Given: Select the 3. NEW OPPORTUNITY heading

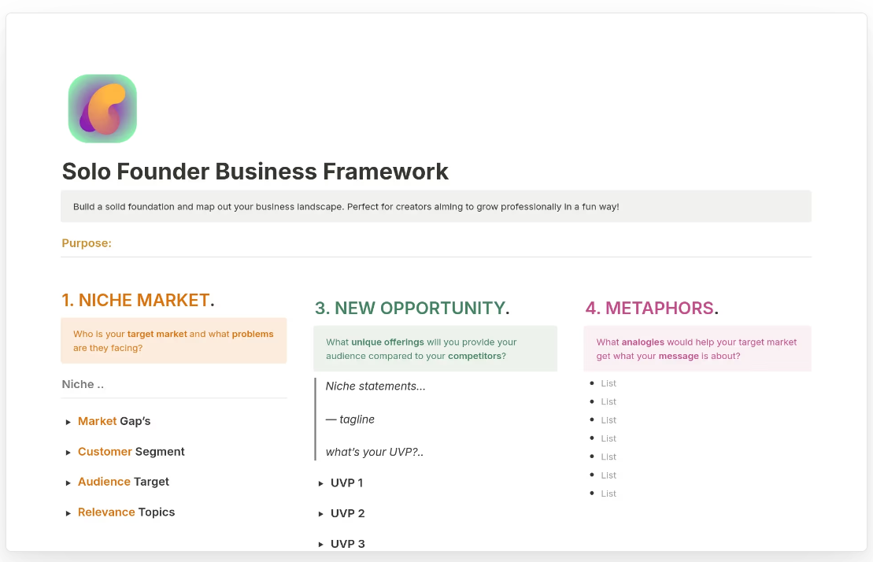Looking at the screenshot, I should [x=411, y=308].
